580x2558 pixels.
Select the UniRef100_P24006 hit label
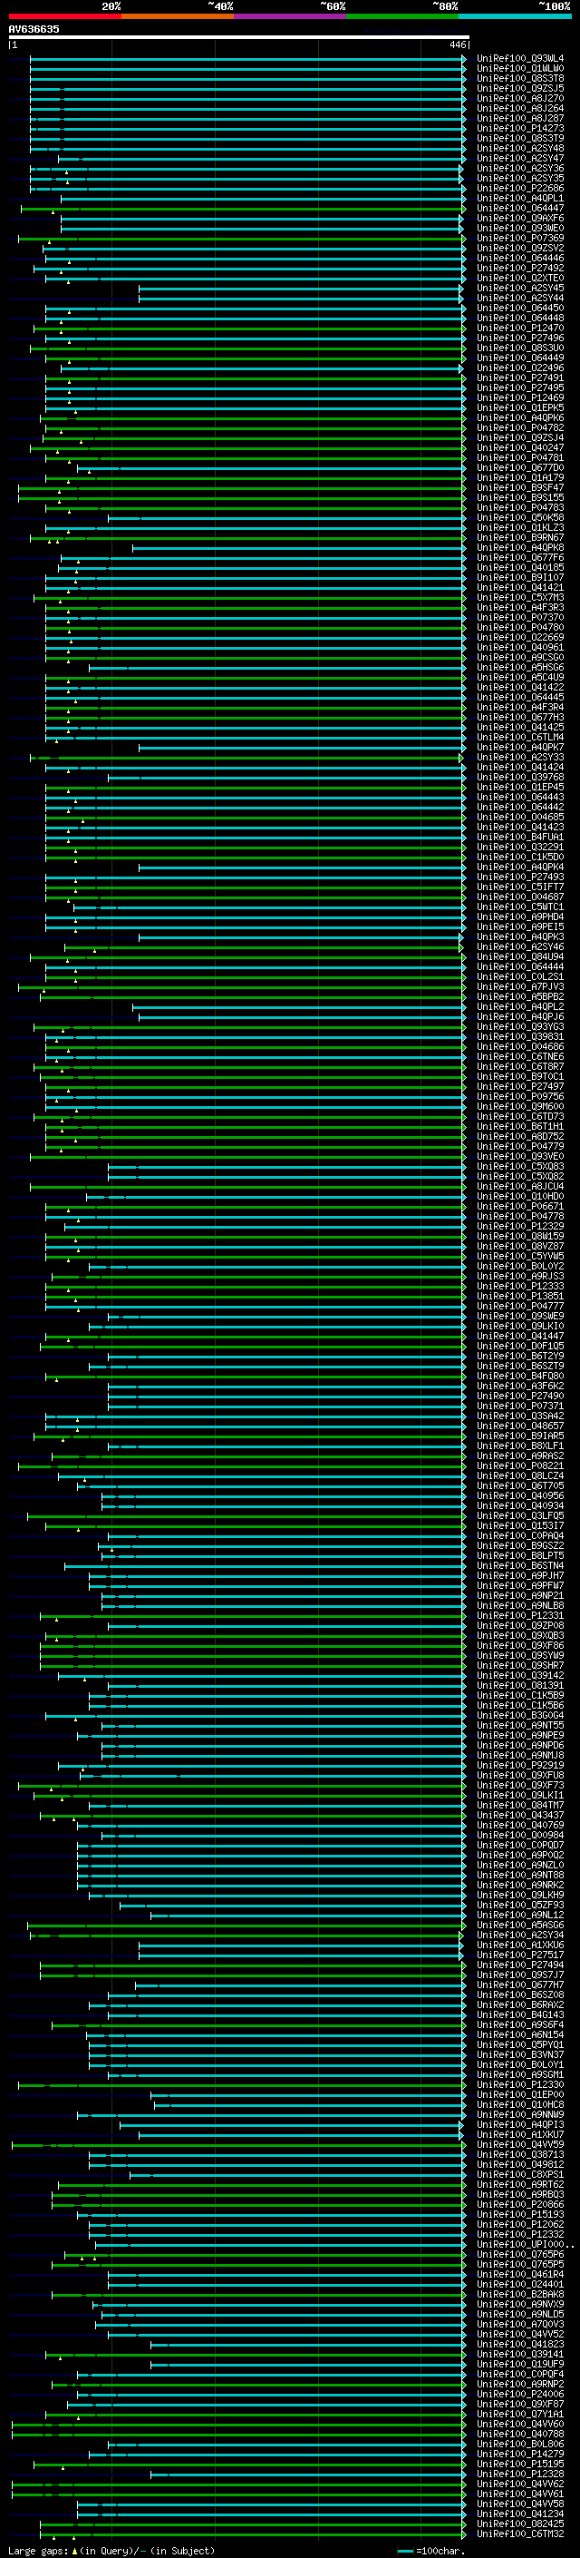pos(520,2394)
